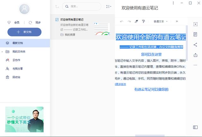
Task: Open 云协作 in the sidebar
Action: pos(25,60)
